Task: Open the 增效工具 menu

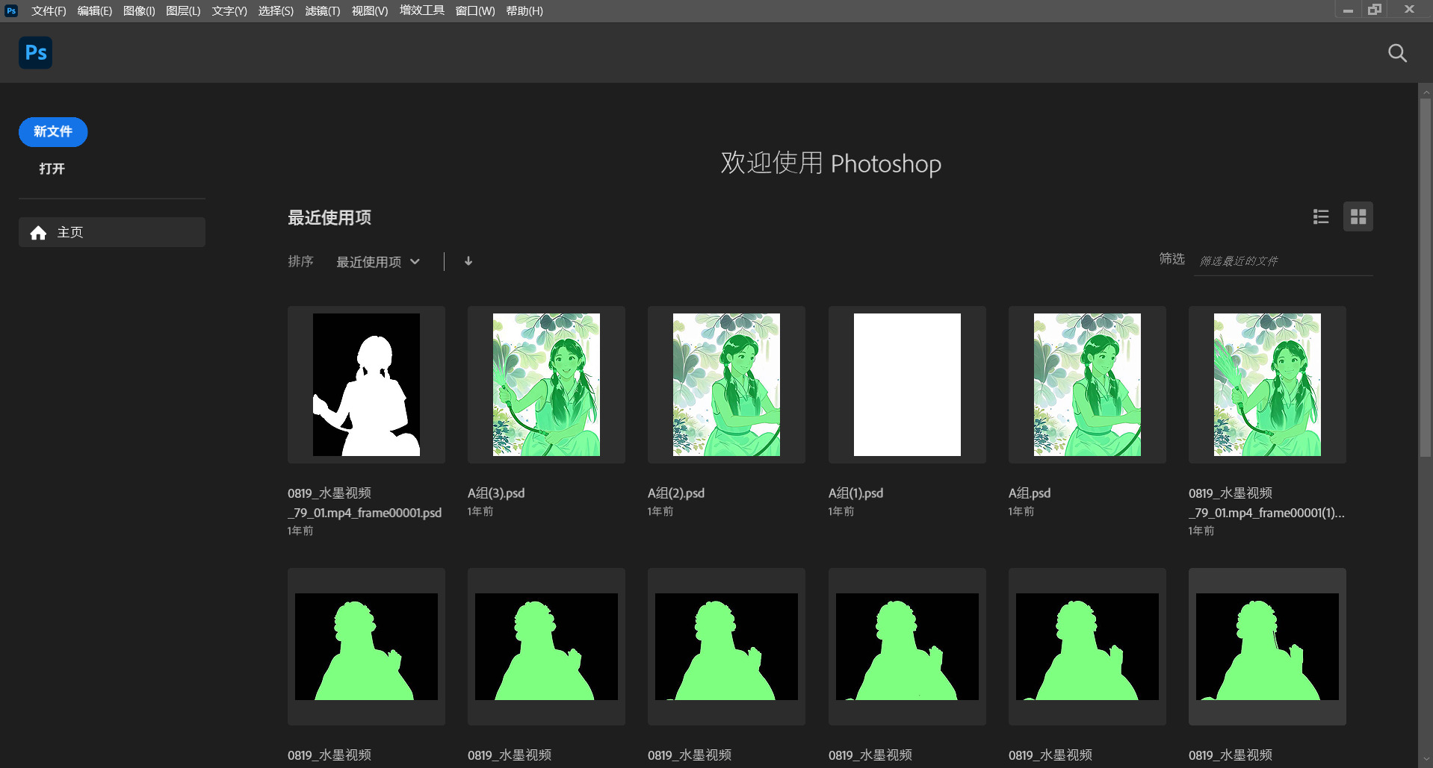Action: click(x=421, y=11)
